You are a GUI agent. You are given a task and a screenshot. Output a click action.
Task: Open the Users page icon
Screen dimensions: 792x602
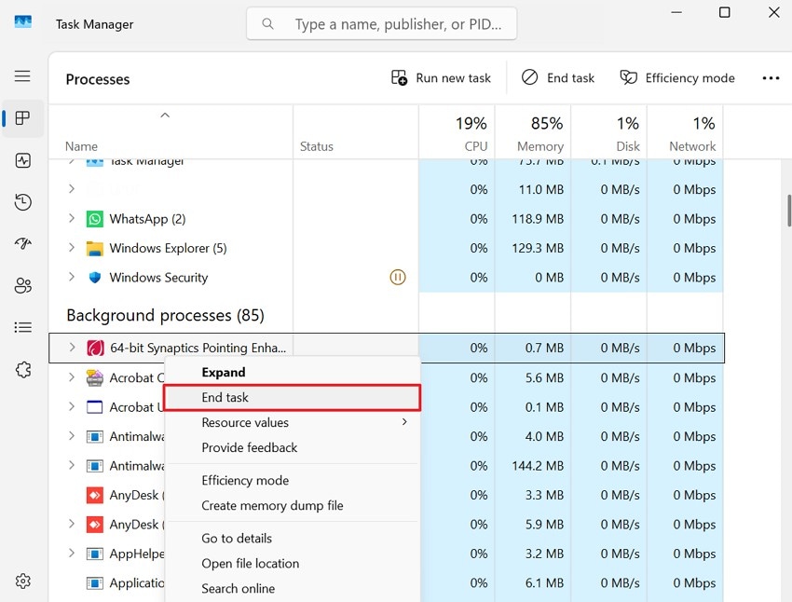pyautogui.click(x=22, y=284)
